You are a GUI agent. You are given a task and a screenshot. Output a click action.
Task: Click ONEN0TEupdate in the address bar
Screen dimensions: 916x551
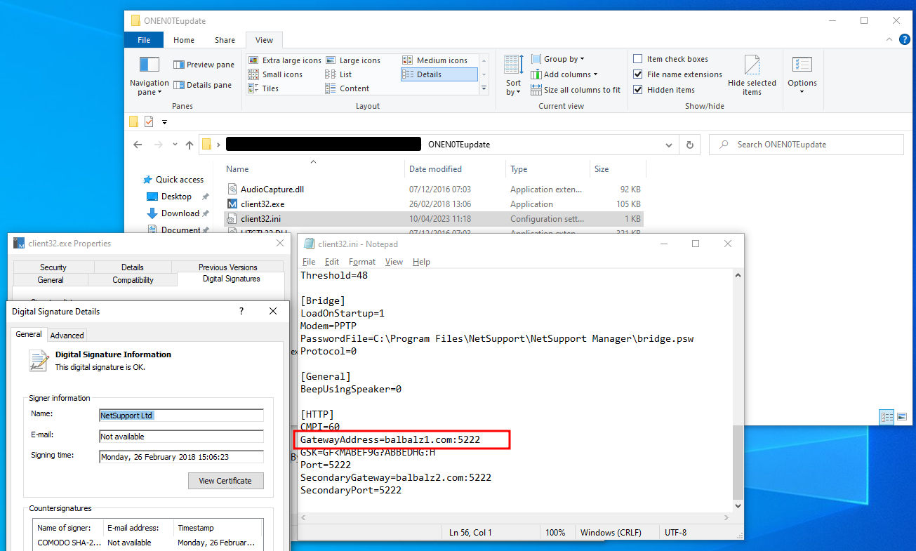click(x=459, y=145)
